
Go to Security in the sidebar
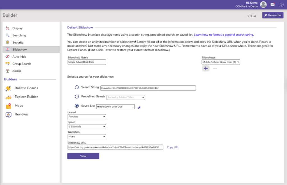click(x=18, y=42)
